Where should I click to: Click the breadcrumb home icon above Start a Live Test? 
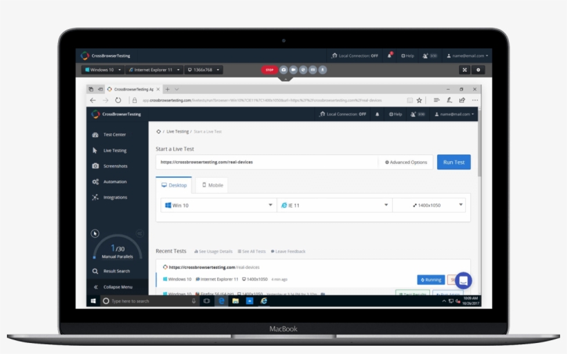click(158, 131)
